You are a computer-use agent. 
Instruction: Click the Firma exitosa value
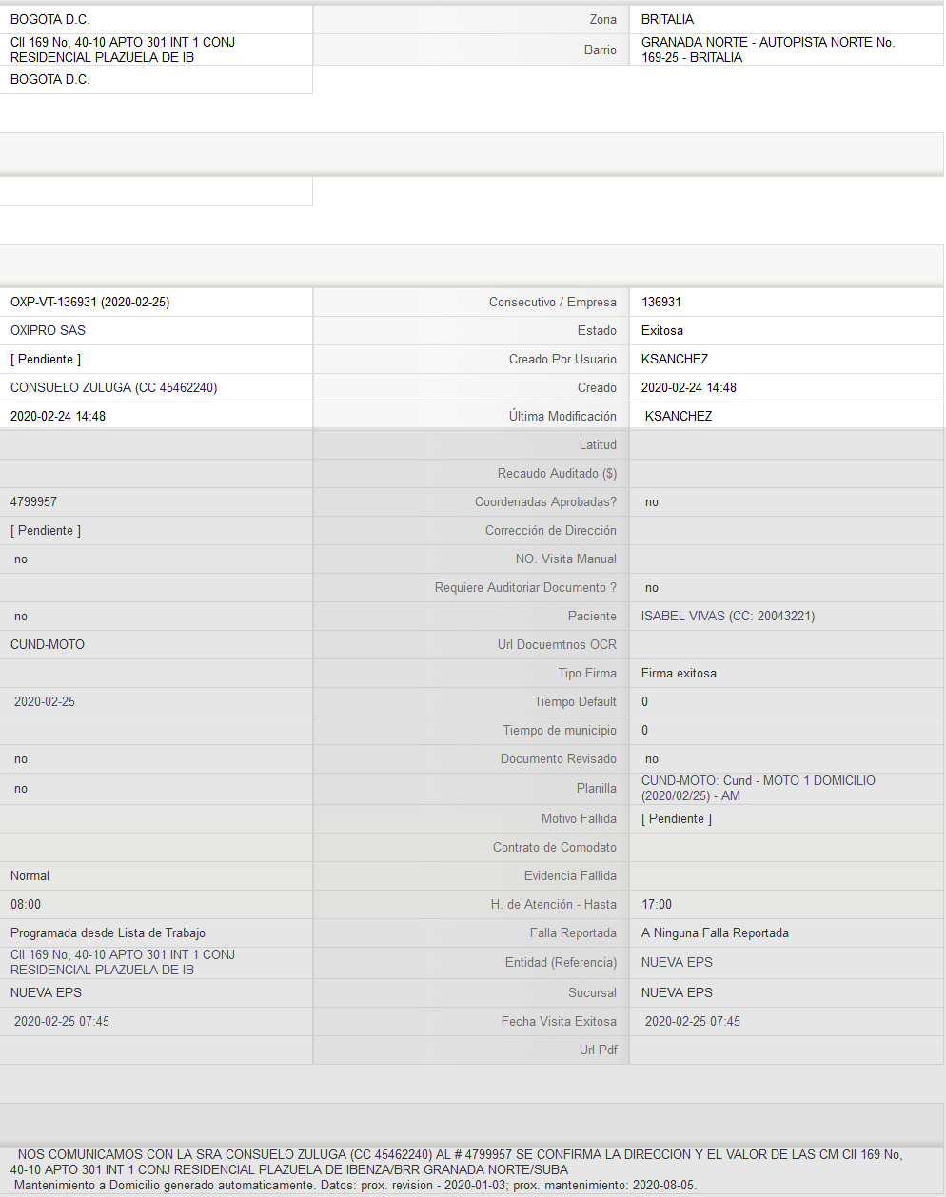[679, 673]
